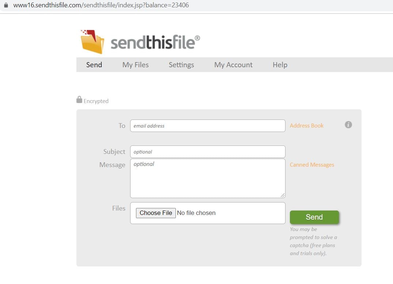Click the info icon beside Address Book
Image resolution: width=393 pixels, height=284 pixels.
348,125
